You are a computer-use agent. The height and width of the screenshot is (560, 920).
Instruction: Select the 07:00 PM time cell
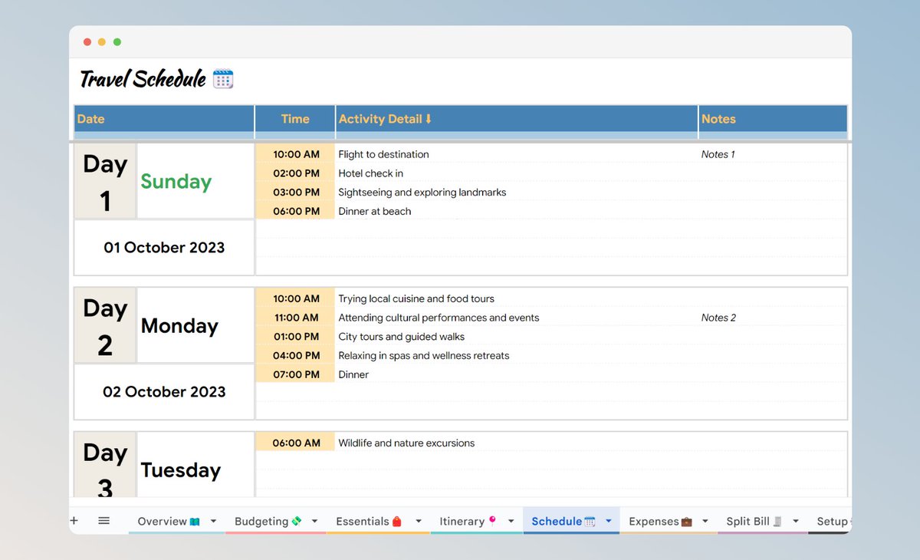click(x=295, y=374)
